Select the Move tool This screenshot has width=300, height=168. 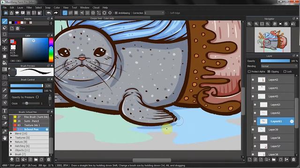pyautogui.click(x=5, y=49)
